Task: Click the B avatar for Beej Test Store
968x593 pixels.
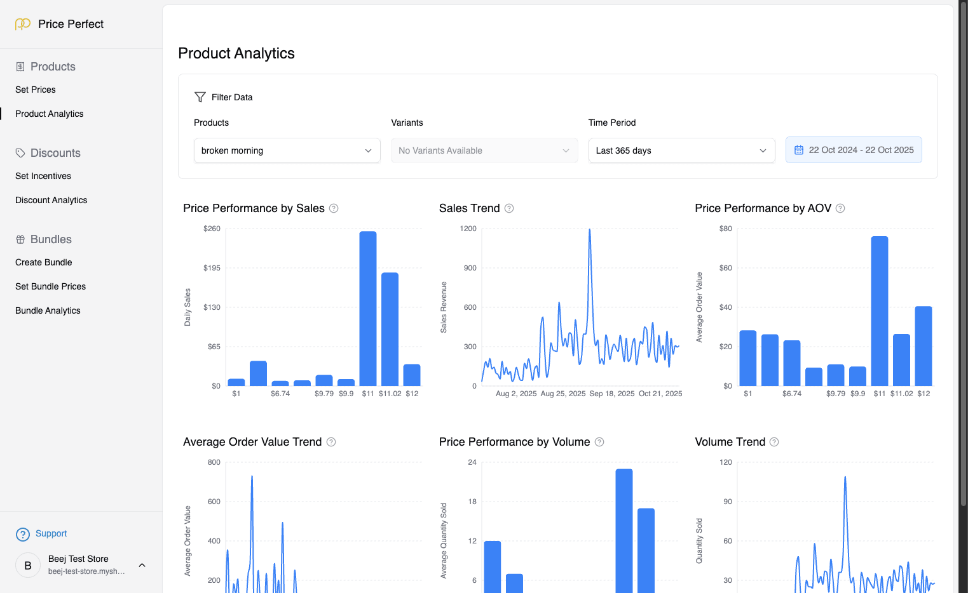Action: [x=27, y=564]
